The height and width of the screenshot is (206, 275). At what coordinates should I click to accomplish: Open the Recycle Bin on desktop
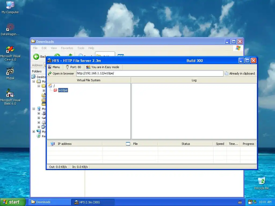(x=262, y=183)
